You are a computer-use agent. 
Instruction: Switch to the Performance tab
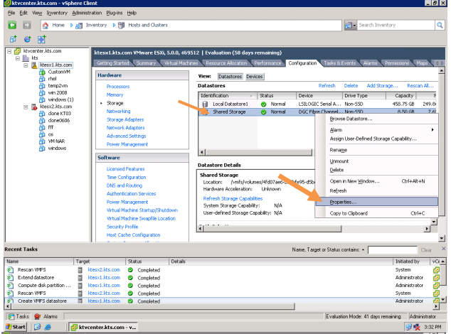coord(267,63)
